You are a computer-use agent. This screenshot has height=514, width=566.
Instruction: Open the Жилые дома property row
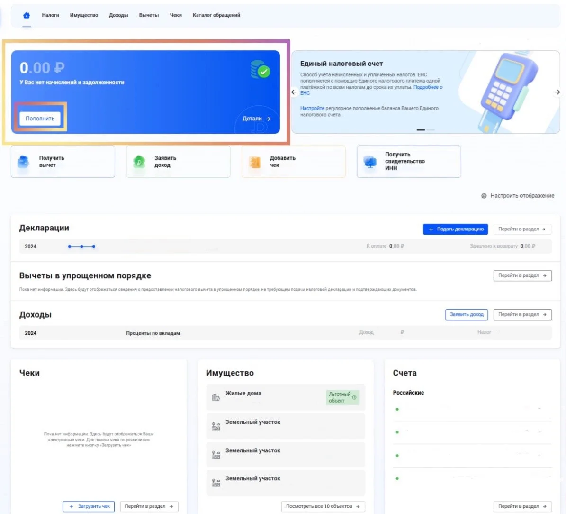(x=286, y=397)
